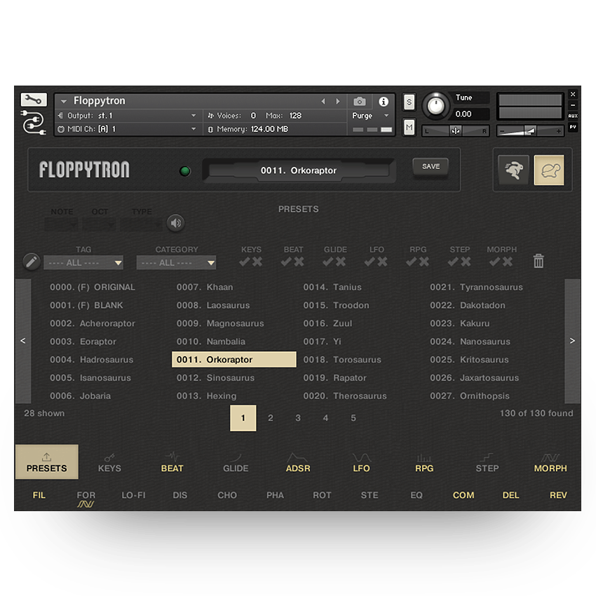596x596 pixels.
Task: Click the MORPH filter checkmark
Action: pos(494,262)
